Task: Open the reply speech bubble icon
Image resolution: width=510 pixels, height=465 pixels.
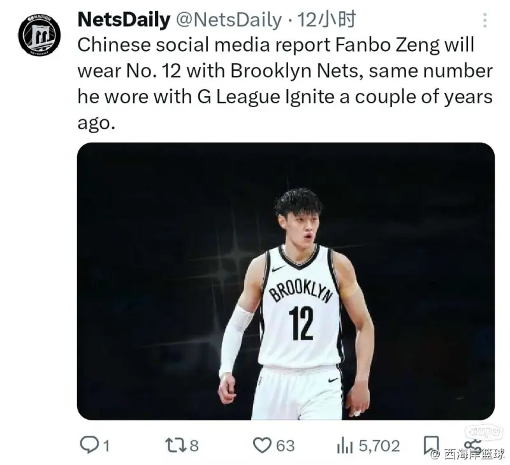Action: (x=88, y=445)
